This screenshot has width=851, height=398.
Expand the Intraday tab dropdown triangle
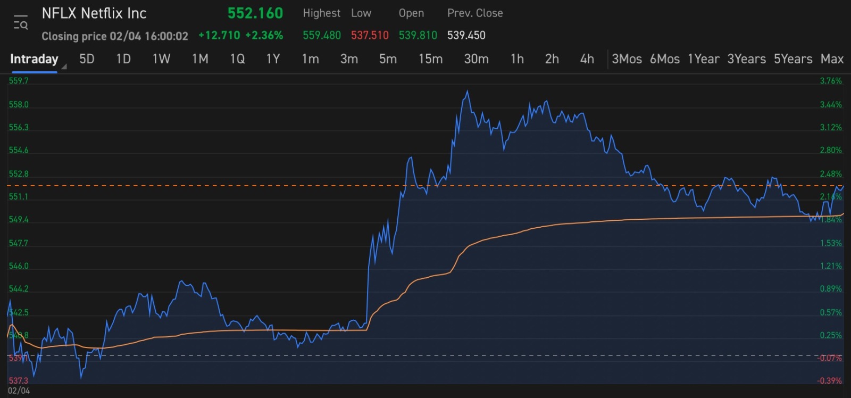[64, 67]
